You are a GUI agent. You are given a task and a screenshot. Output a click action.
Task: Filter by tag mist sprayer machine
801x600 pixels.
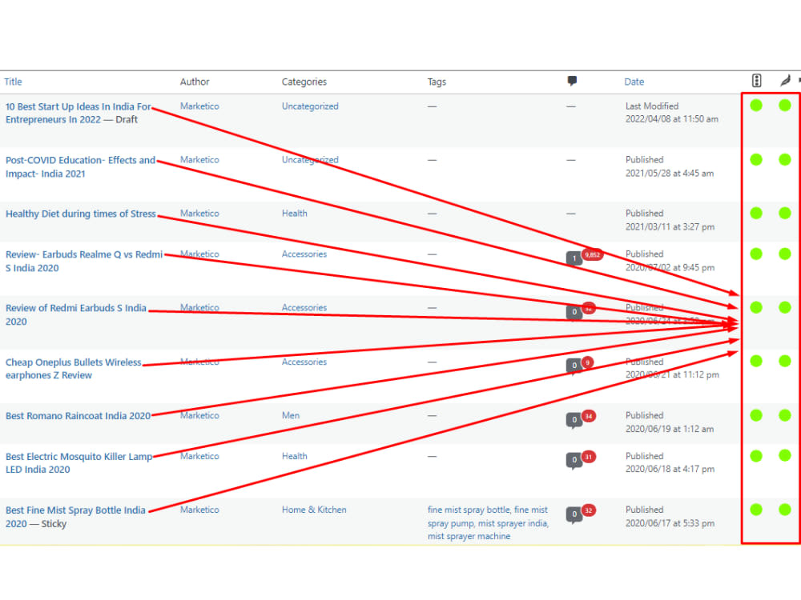pyautogui.click(x=469, y=536)
